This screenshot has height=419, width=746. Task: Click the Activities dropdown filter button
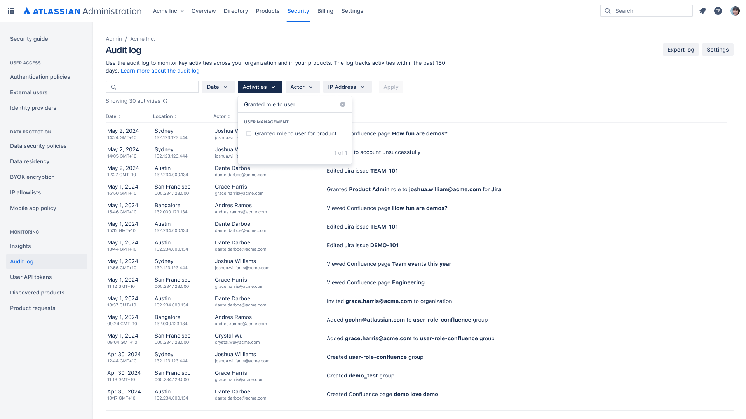coord(260,87)
